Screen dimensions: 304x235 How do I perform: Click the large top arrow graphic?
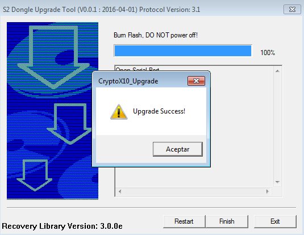point(53,57)
